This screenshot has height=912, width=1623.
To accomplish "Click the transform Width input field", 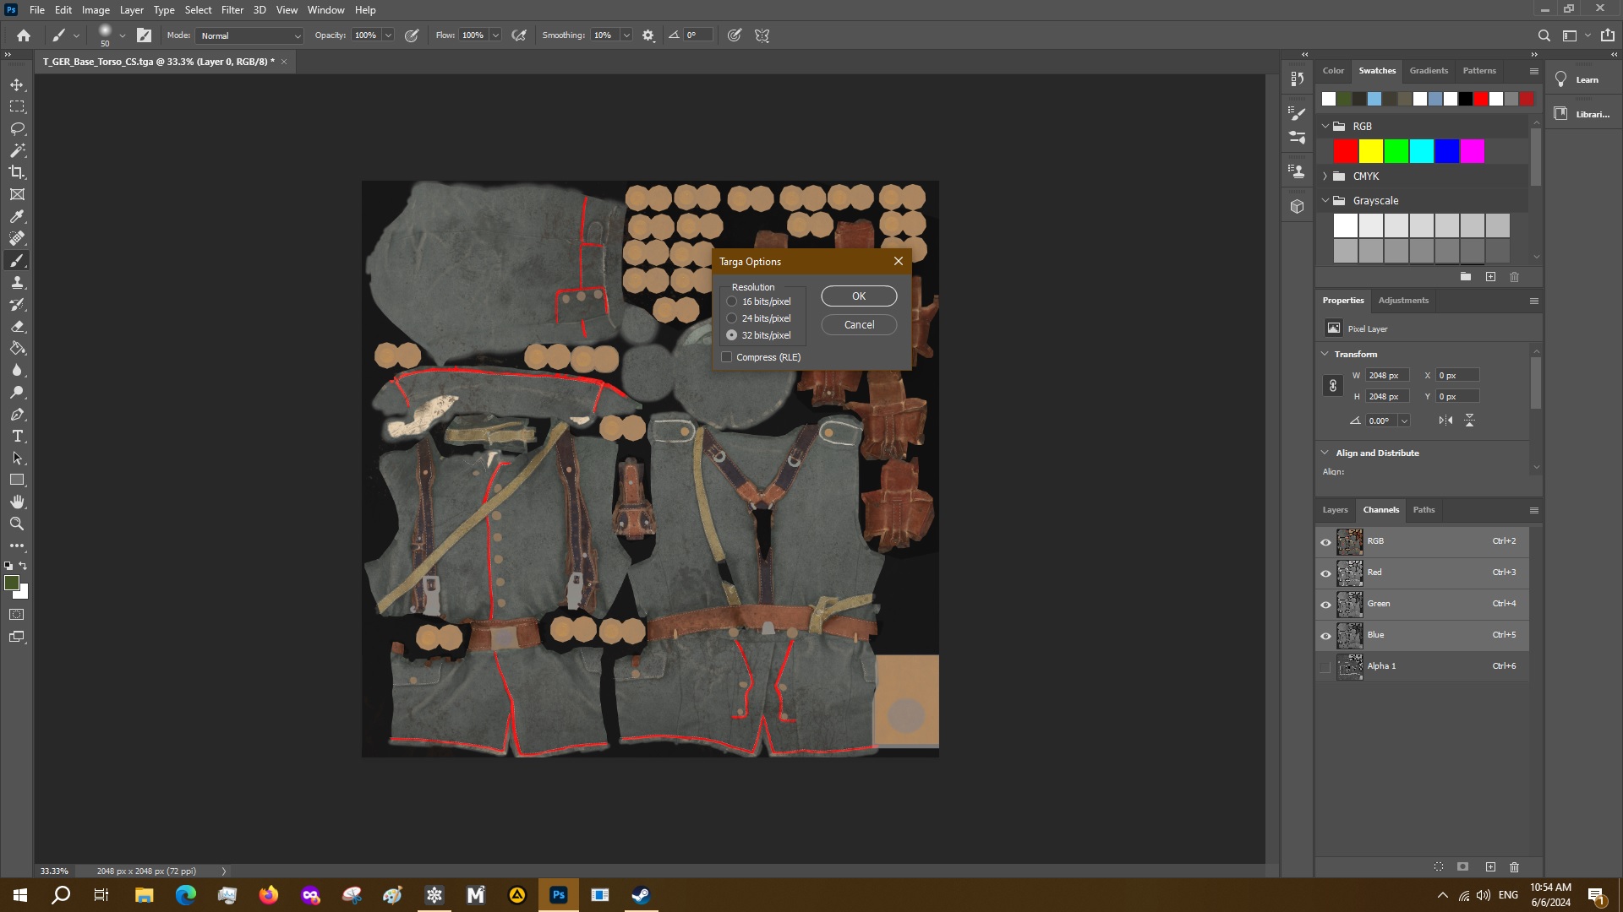I will point(1386,376).
